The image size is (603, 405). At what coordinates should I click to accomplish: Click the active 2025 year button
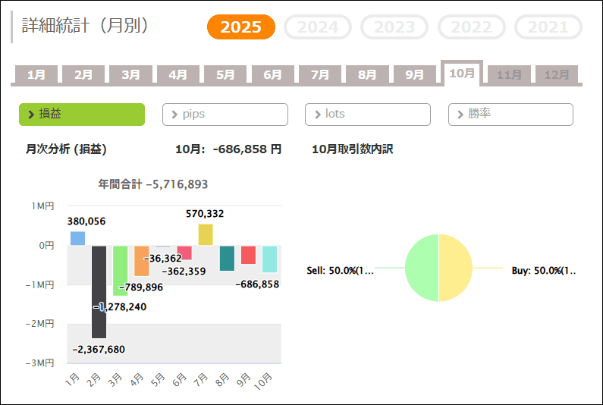pos(240,27)
